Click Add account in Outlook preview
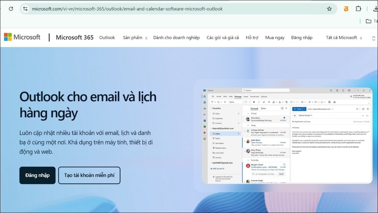Viewport: 378px width, 213px height. (x=217, y=169)
